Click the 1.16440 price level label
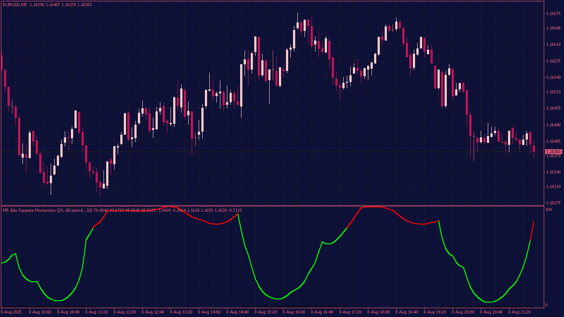This screenshot has height=317, width=564. coord(553,125)
